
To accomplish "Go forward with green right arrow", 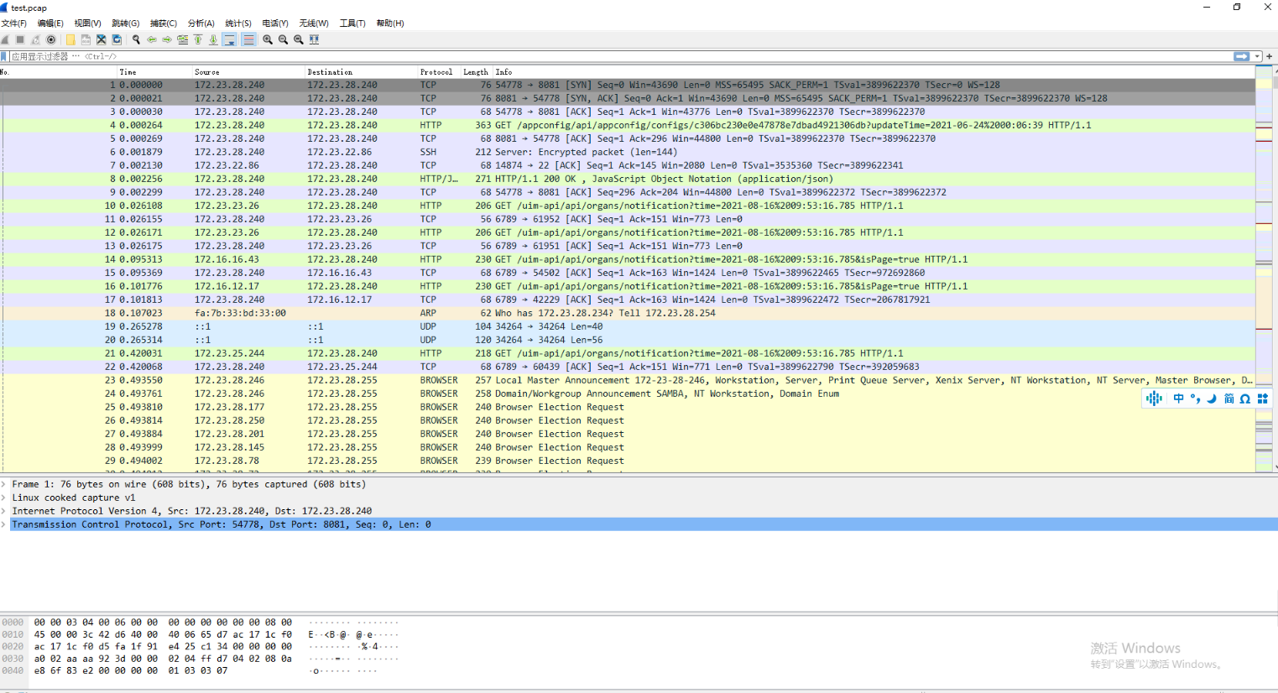I will pyautogui.click(x=167, y=39).
